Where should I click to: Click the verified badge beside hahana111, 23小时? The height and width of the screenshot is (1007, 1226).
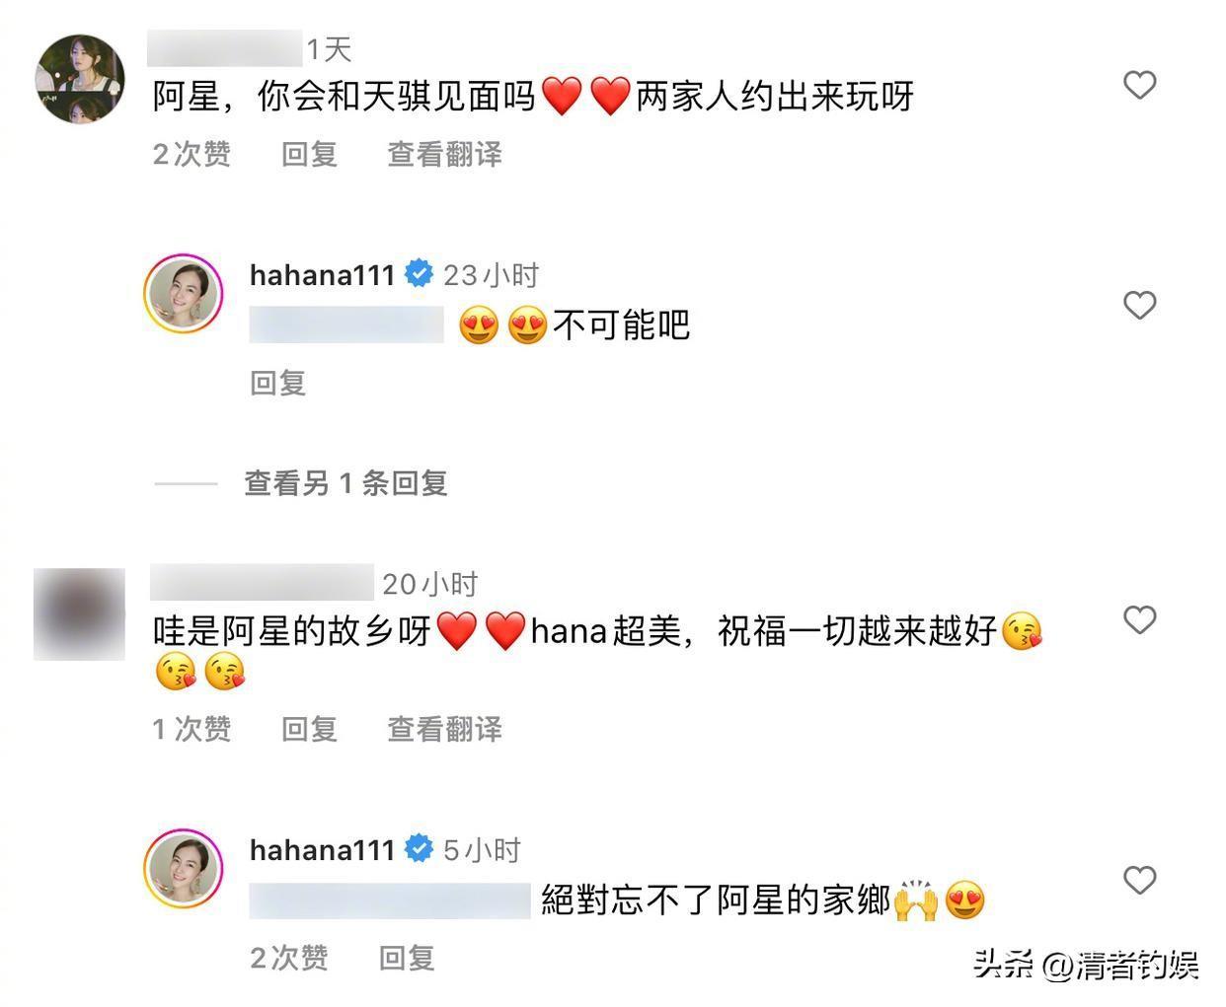point(419,274)
